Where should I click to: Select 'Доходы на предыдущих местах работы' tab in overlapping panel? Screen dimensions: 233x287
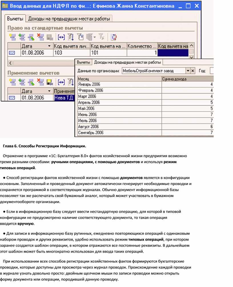tap(127, 62)
